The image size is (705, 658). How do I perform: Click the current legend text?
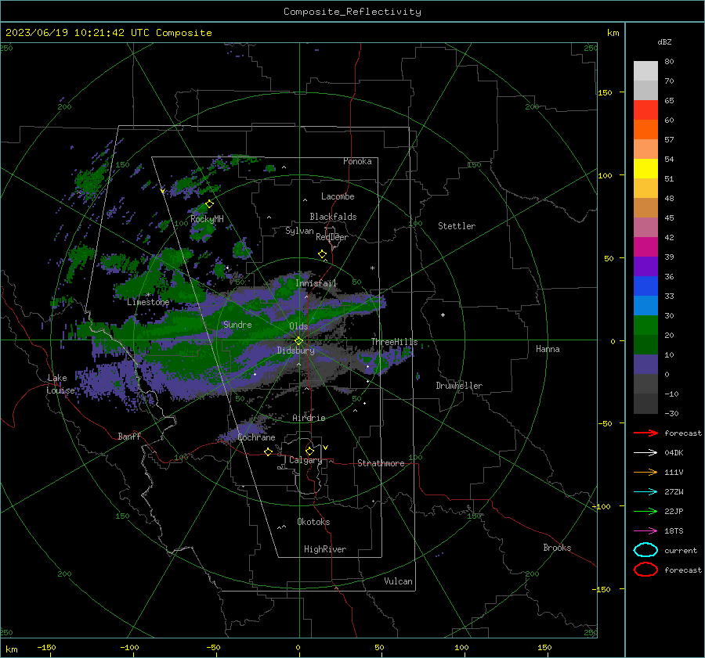click(x=681, y=550)
